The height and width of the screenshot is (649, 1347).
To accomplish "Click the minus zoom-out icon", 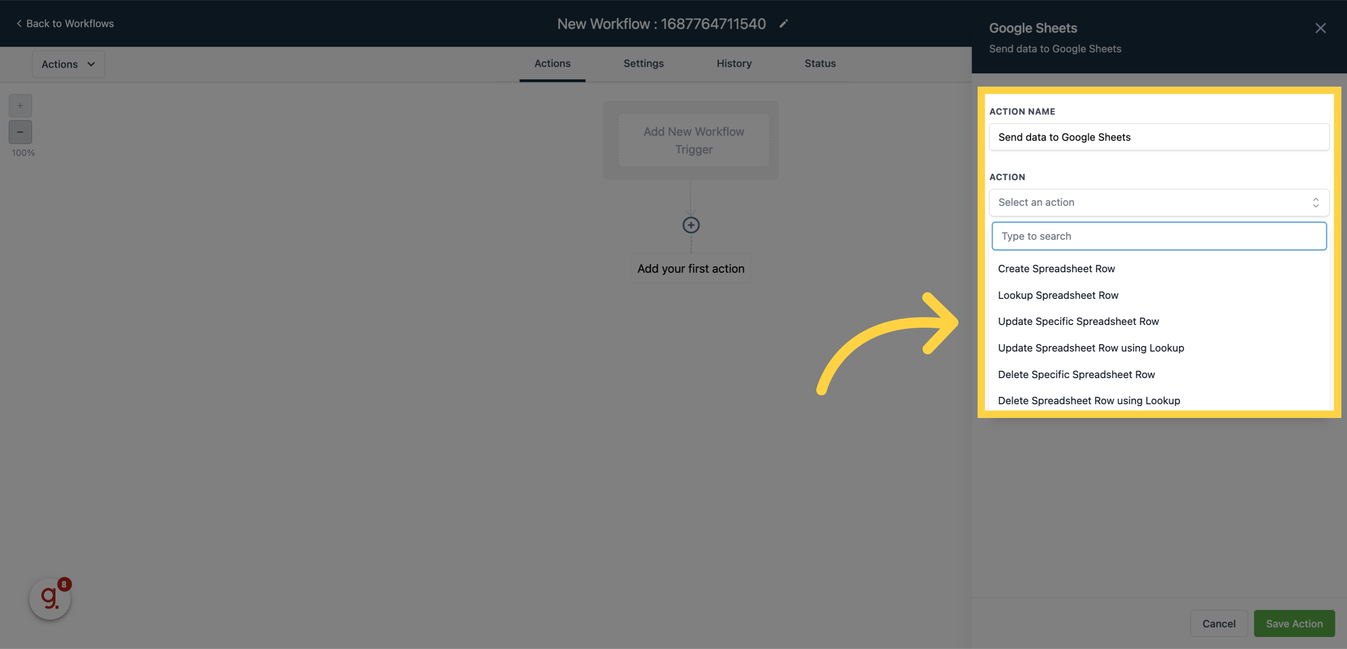I will click(x=20, y=132).
